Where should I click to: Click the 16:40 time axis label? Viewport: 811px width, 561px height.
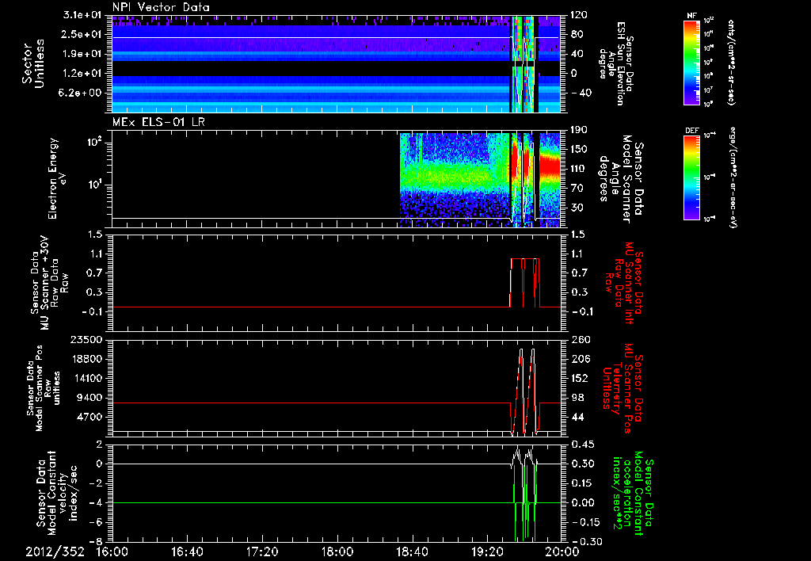187,551
